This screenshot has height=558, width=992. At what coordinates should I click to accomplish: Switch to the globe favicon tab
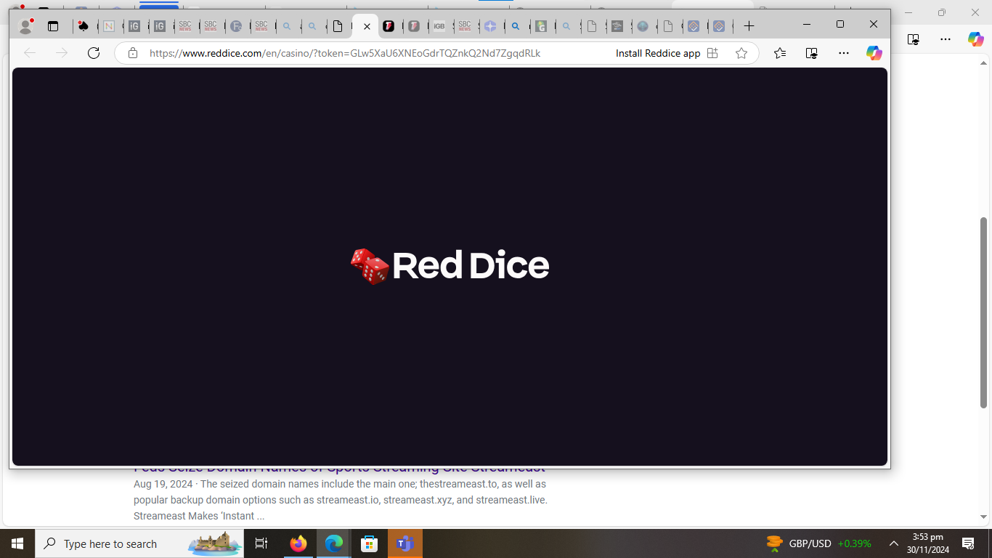coord(643,26)
